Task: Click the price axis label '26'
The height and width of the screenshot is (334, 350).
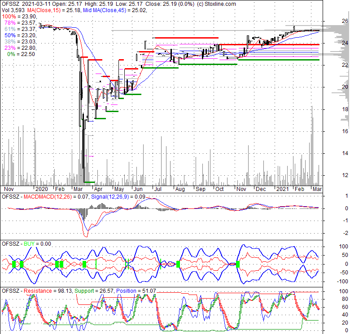Action: point(345,21)
